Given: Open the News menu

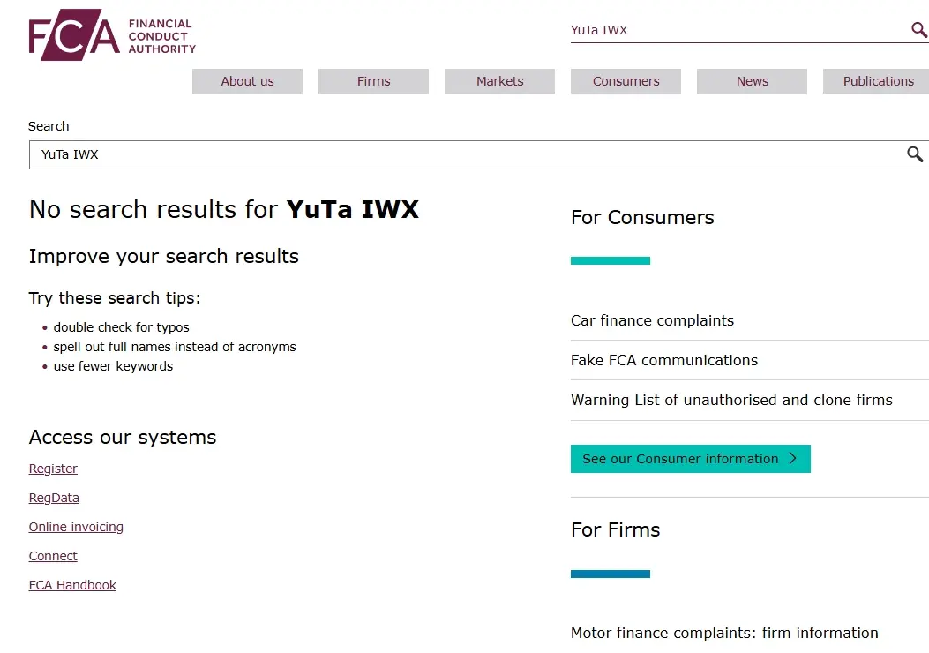Looking at the screenshot, I should click(x=752, y=80).
